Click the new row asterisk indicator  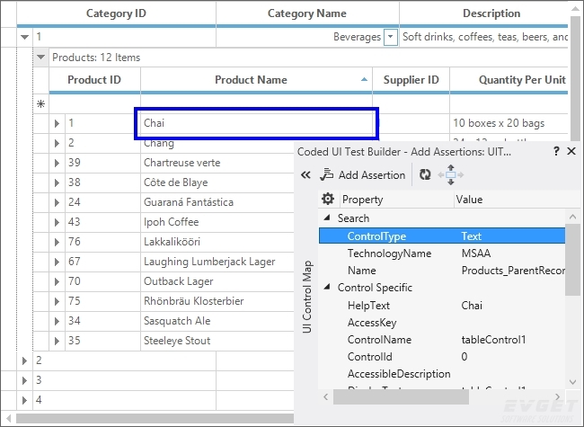(40, 104)
